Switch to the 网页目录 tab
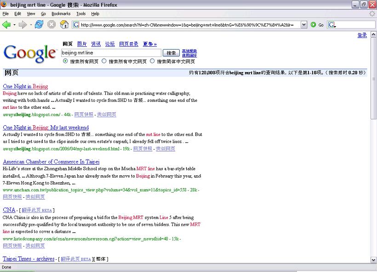The width and height of the screenshot is (377, 273). click(129, 44)
